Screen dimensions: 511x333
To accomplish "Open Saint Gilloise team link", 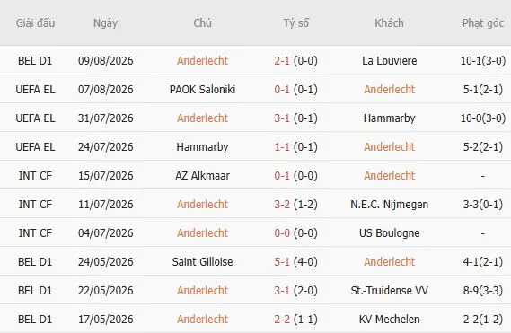I will 202,262.
